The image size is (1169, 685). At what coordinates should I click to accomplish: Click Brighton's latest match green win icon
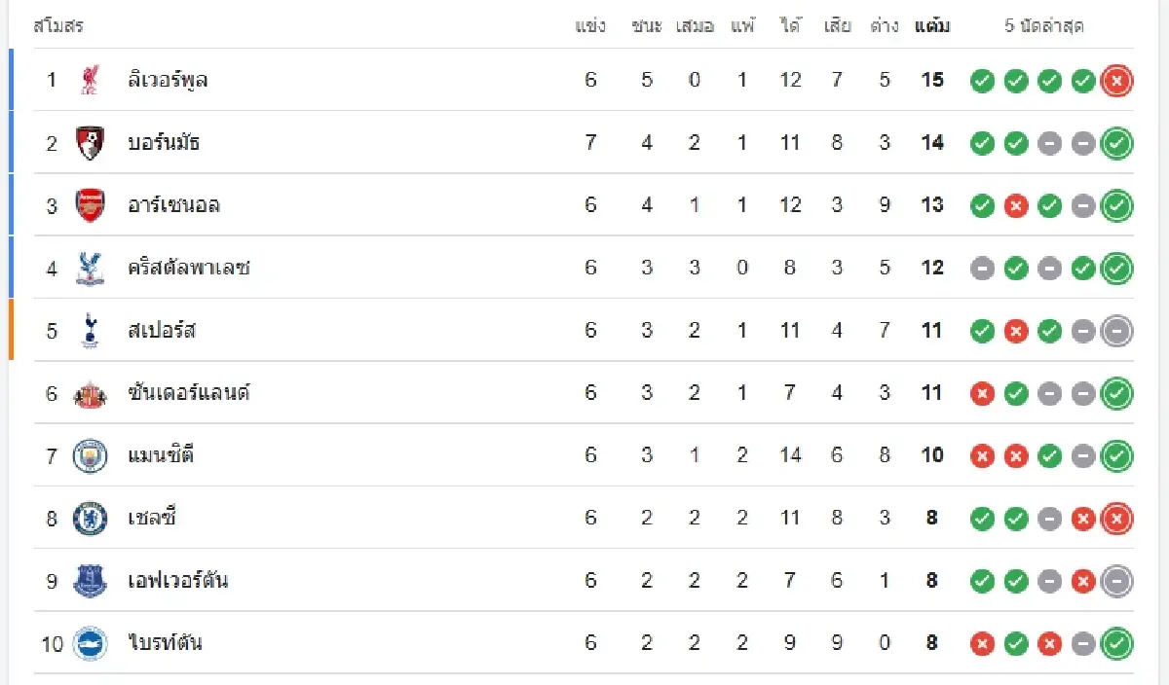[1116, 644]
